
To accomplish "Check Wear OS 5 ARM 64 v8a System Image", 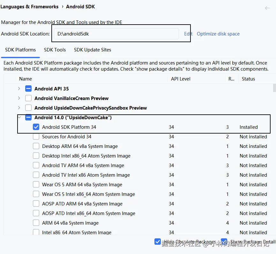I will tap(36, 184).
